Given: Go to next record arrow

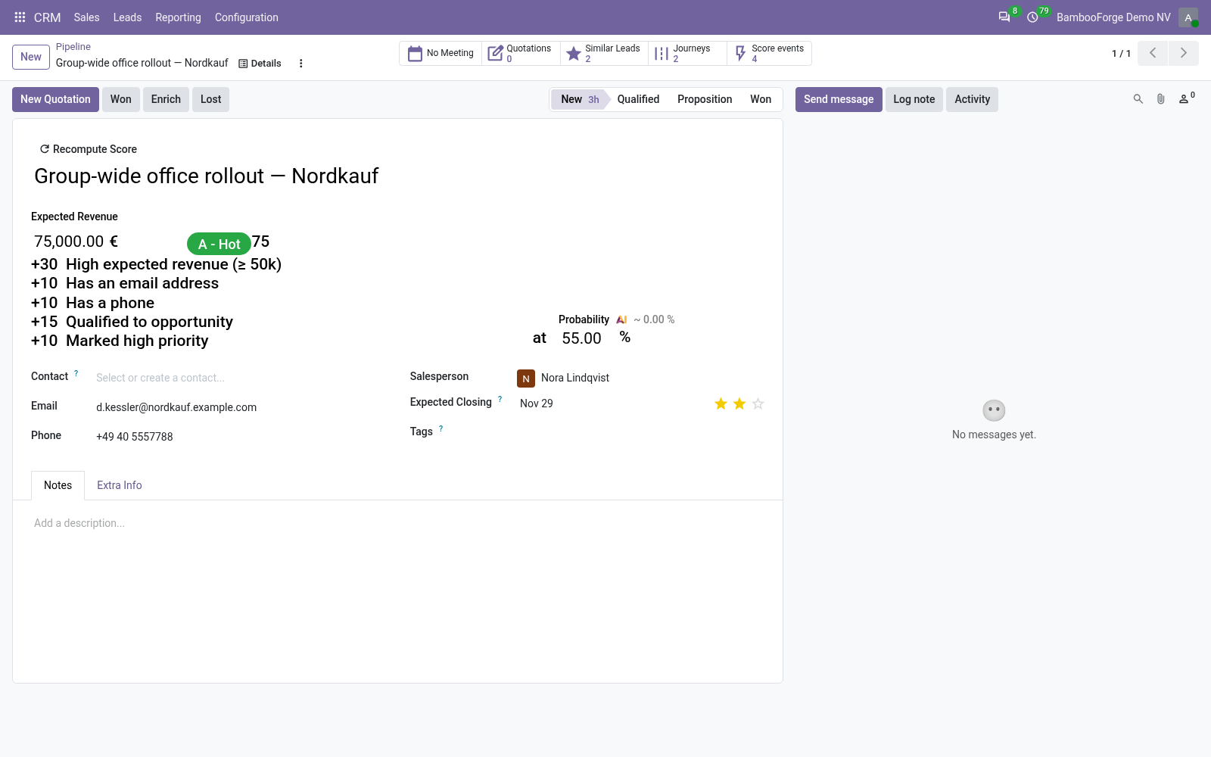Looking at the screenshot, I should (1184, 53).
